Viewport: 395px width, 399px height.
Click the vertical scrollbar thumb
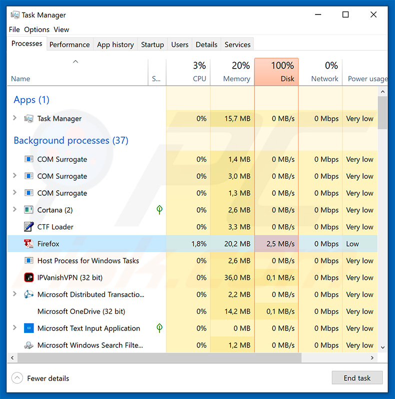click(382, 113)
